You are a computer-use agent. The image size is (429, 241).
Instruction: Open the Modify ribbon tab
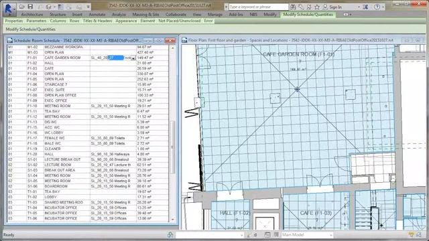pos(270,15)
